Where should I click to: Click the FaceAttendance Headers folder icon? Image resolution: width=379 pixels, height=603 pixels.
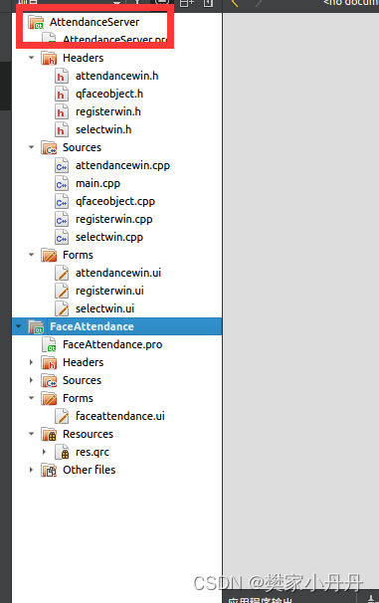(49, 362)
